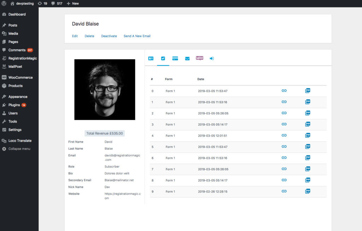Click the login history tab icon
Image resolution: width=362 pixels, height=231 pixels.
pyautogui.click(x=211, y=59)
